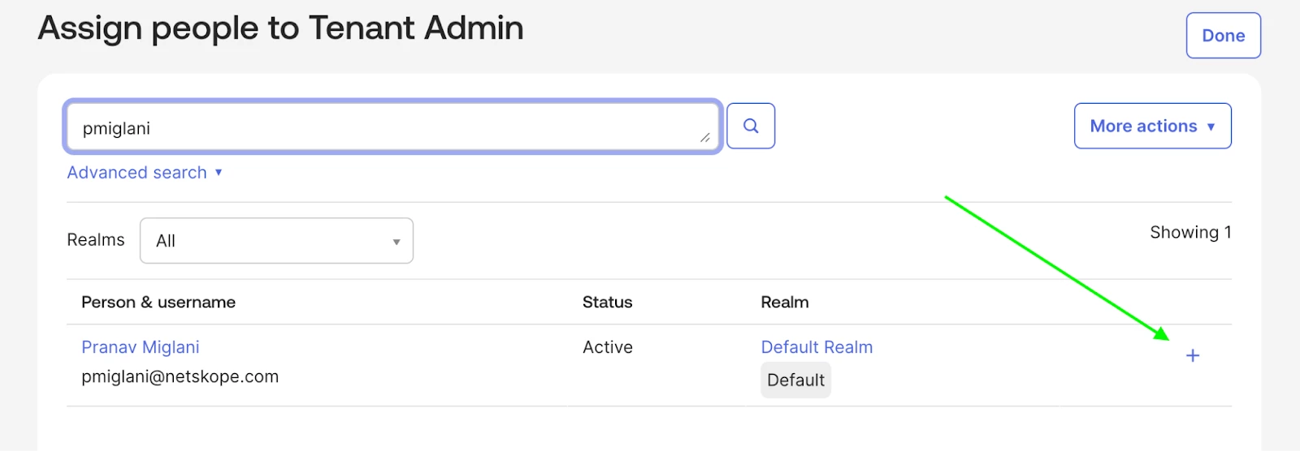Image resolution: width=1300 pixels, height=451 pixels.
Task: Click the plus icon to assign Pranav Miglani
Action: (1193, 355)
